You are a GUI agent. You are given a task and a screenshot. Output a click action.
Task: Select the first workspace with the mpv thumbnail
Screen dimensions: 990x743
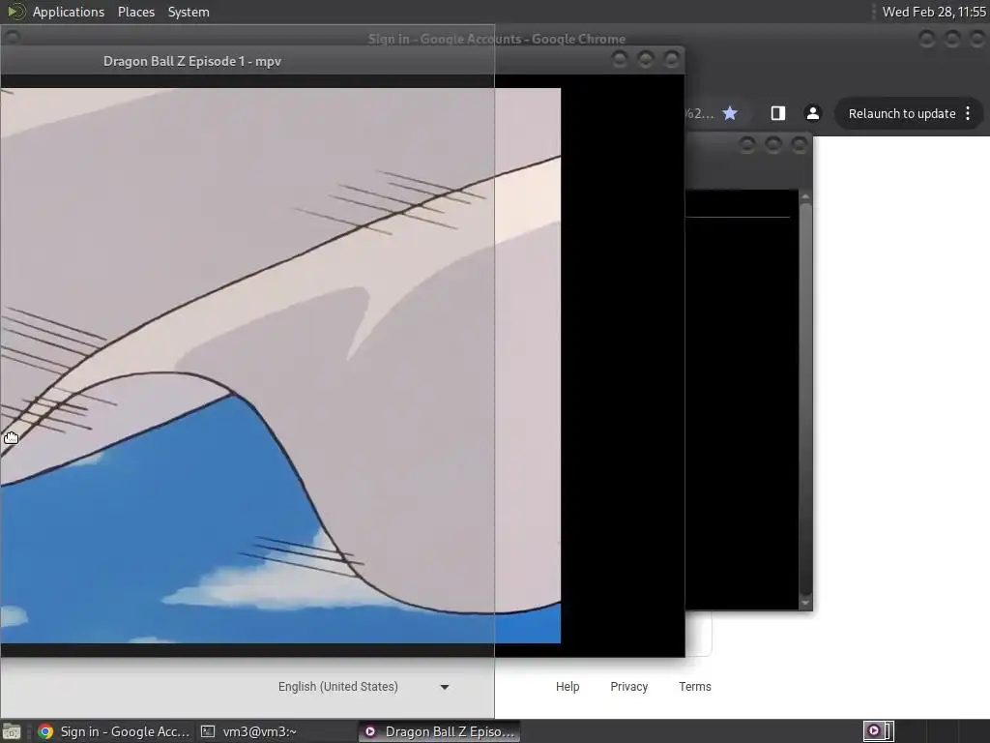coord(878,731)
